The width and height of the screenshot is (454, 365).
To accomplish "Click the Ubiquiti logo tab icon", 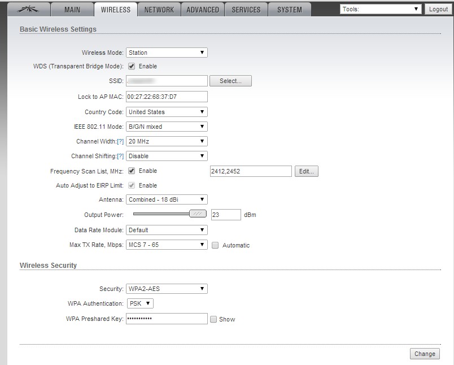I will tap(25, 10).
